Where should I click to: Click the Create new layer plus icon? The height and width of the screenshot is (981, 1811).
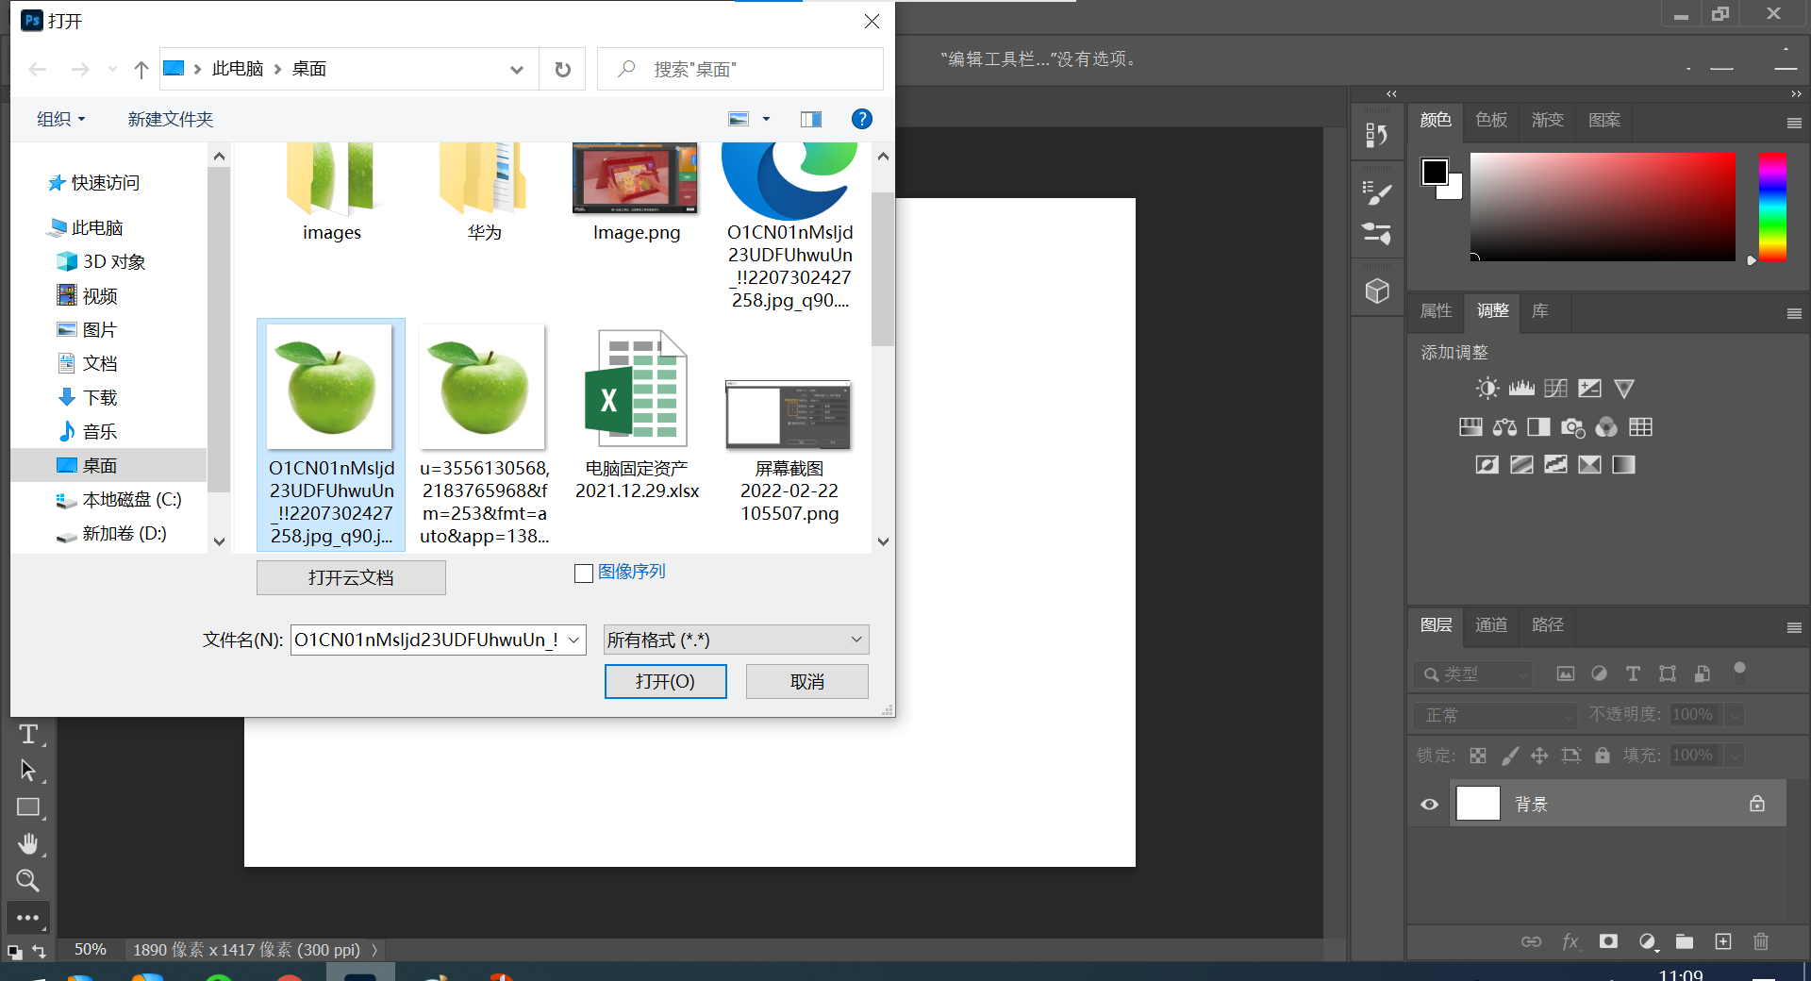tap(1723, 941)
